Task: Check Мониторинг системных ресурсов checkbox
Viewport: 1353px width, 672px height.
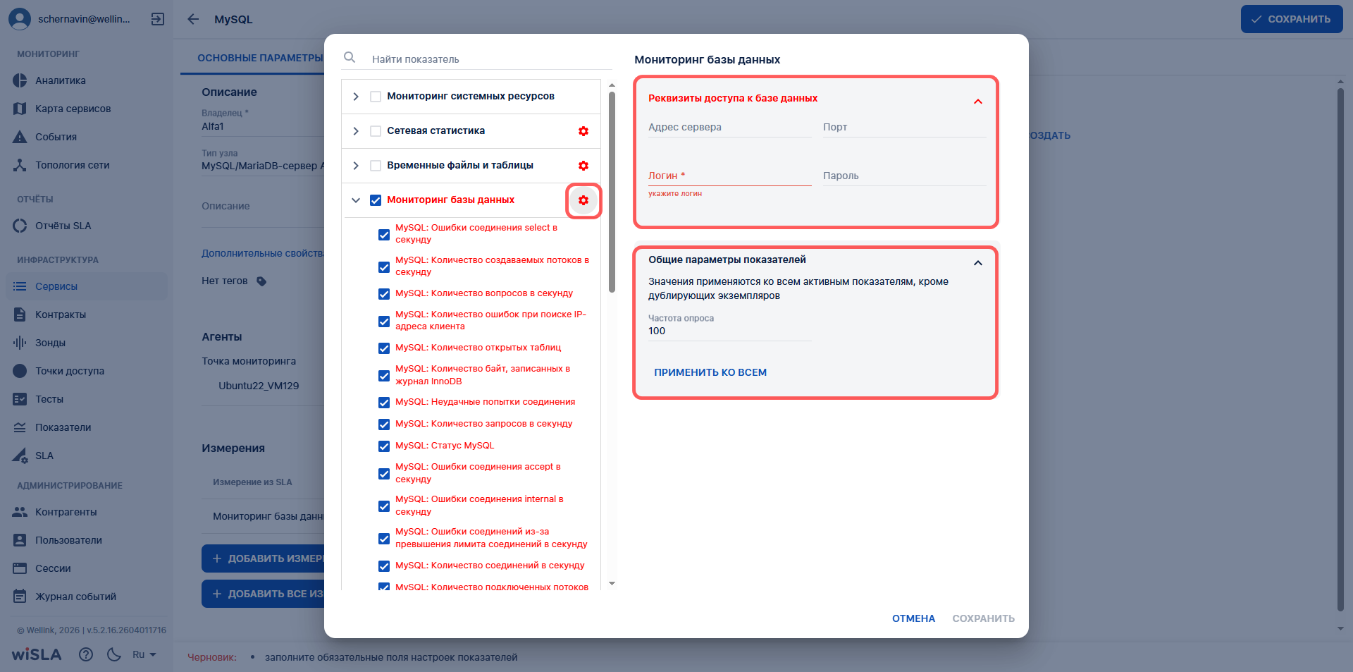Action: point(376,97)
